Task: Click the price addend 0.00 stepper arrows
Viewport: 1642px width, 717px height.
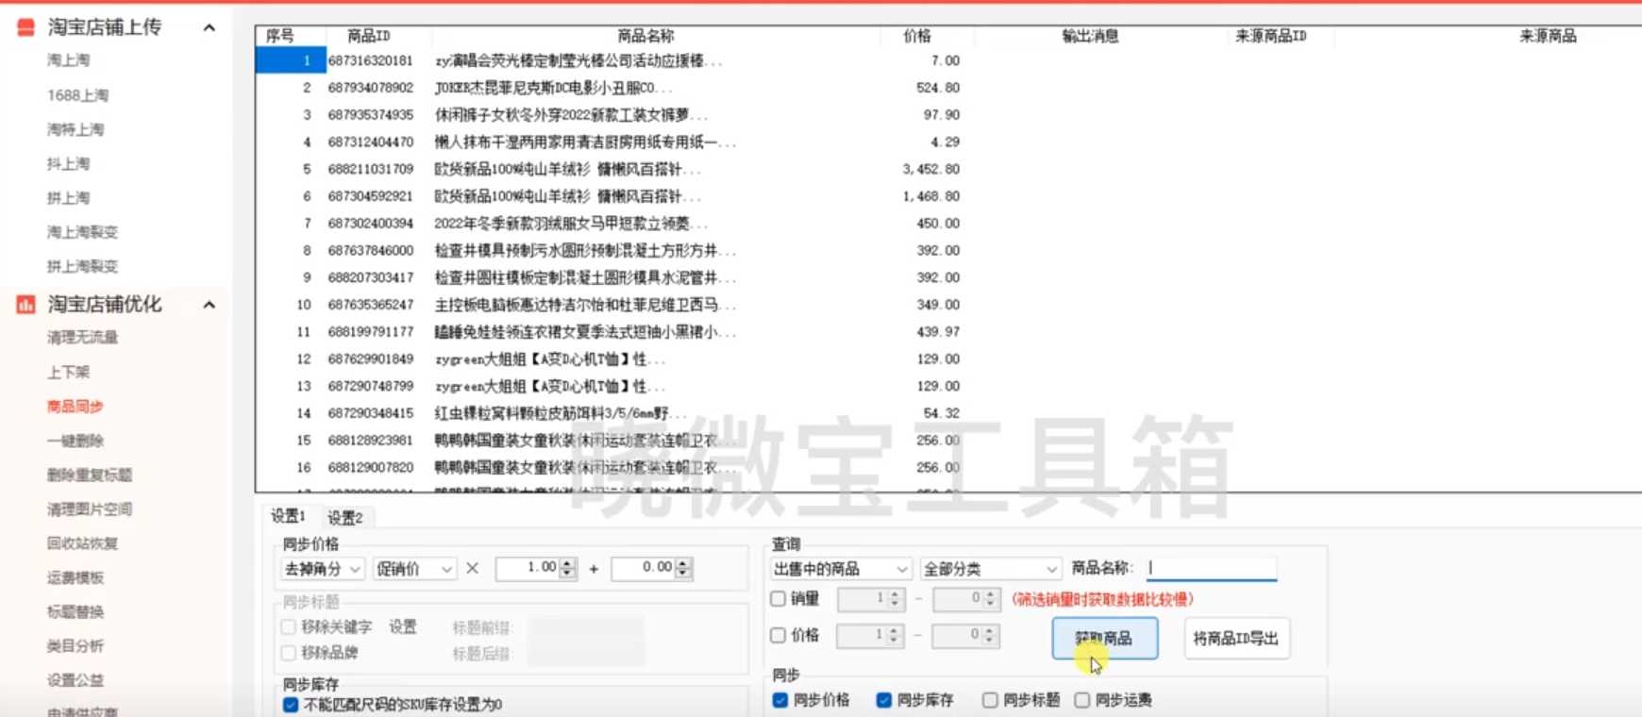Action: tap(683, 568)
